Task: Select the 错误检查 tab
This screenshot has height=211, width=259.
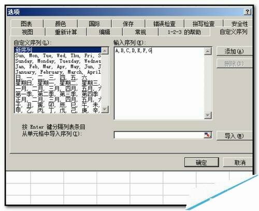Action: click(x=164, y=24)
